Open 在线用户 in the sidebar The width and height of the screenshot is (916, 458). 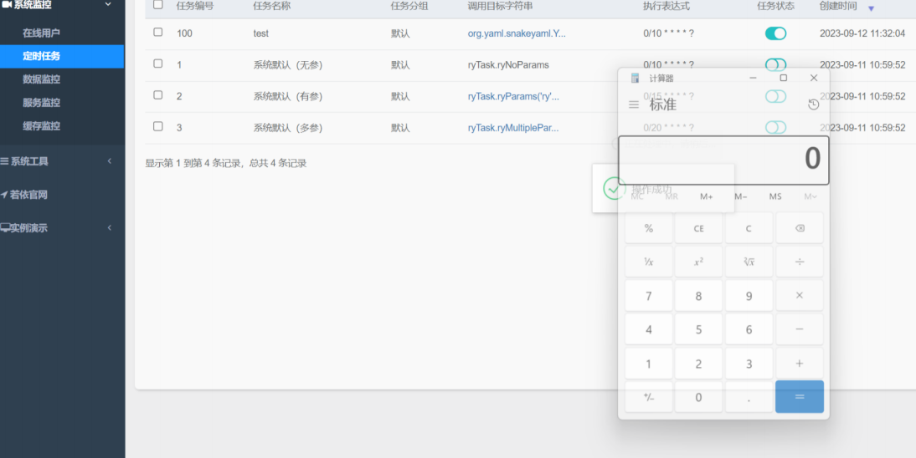tap(41, 33)
